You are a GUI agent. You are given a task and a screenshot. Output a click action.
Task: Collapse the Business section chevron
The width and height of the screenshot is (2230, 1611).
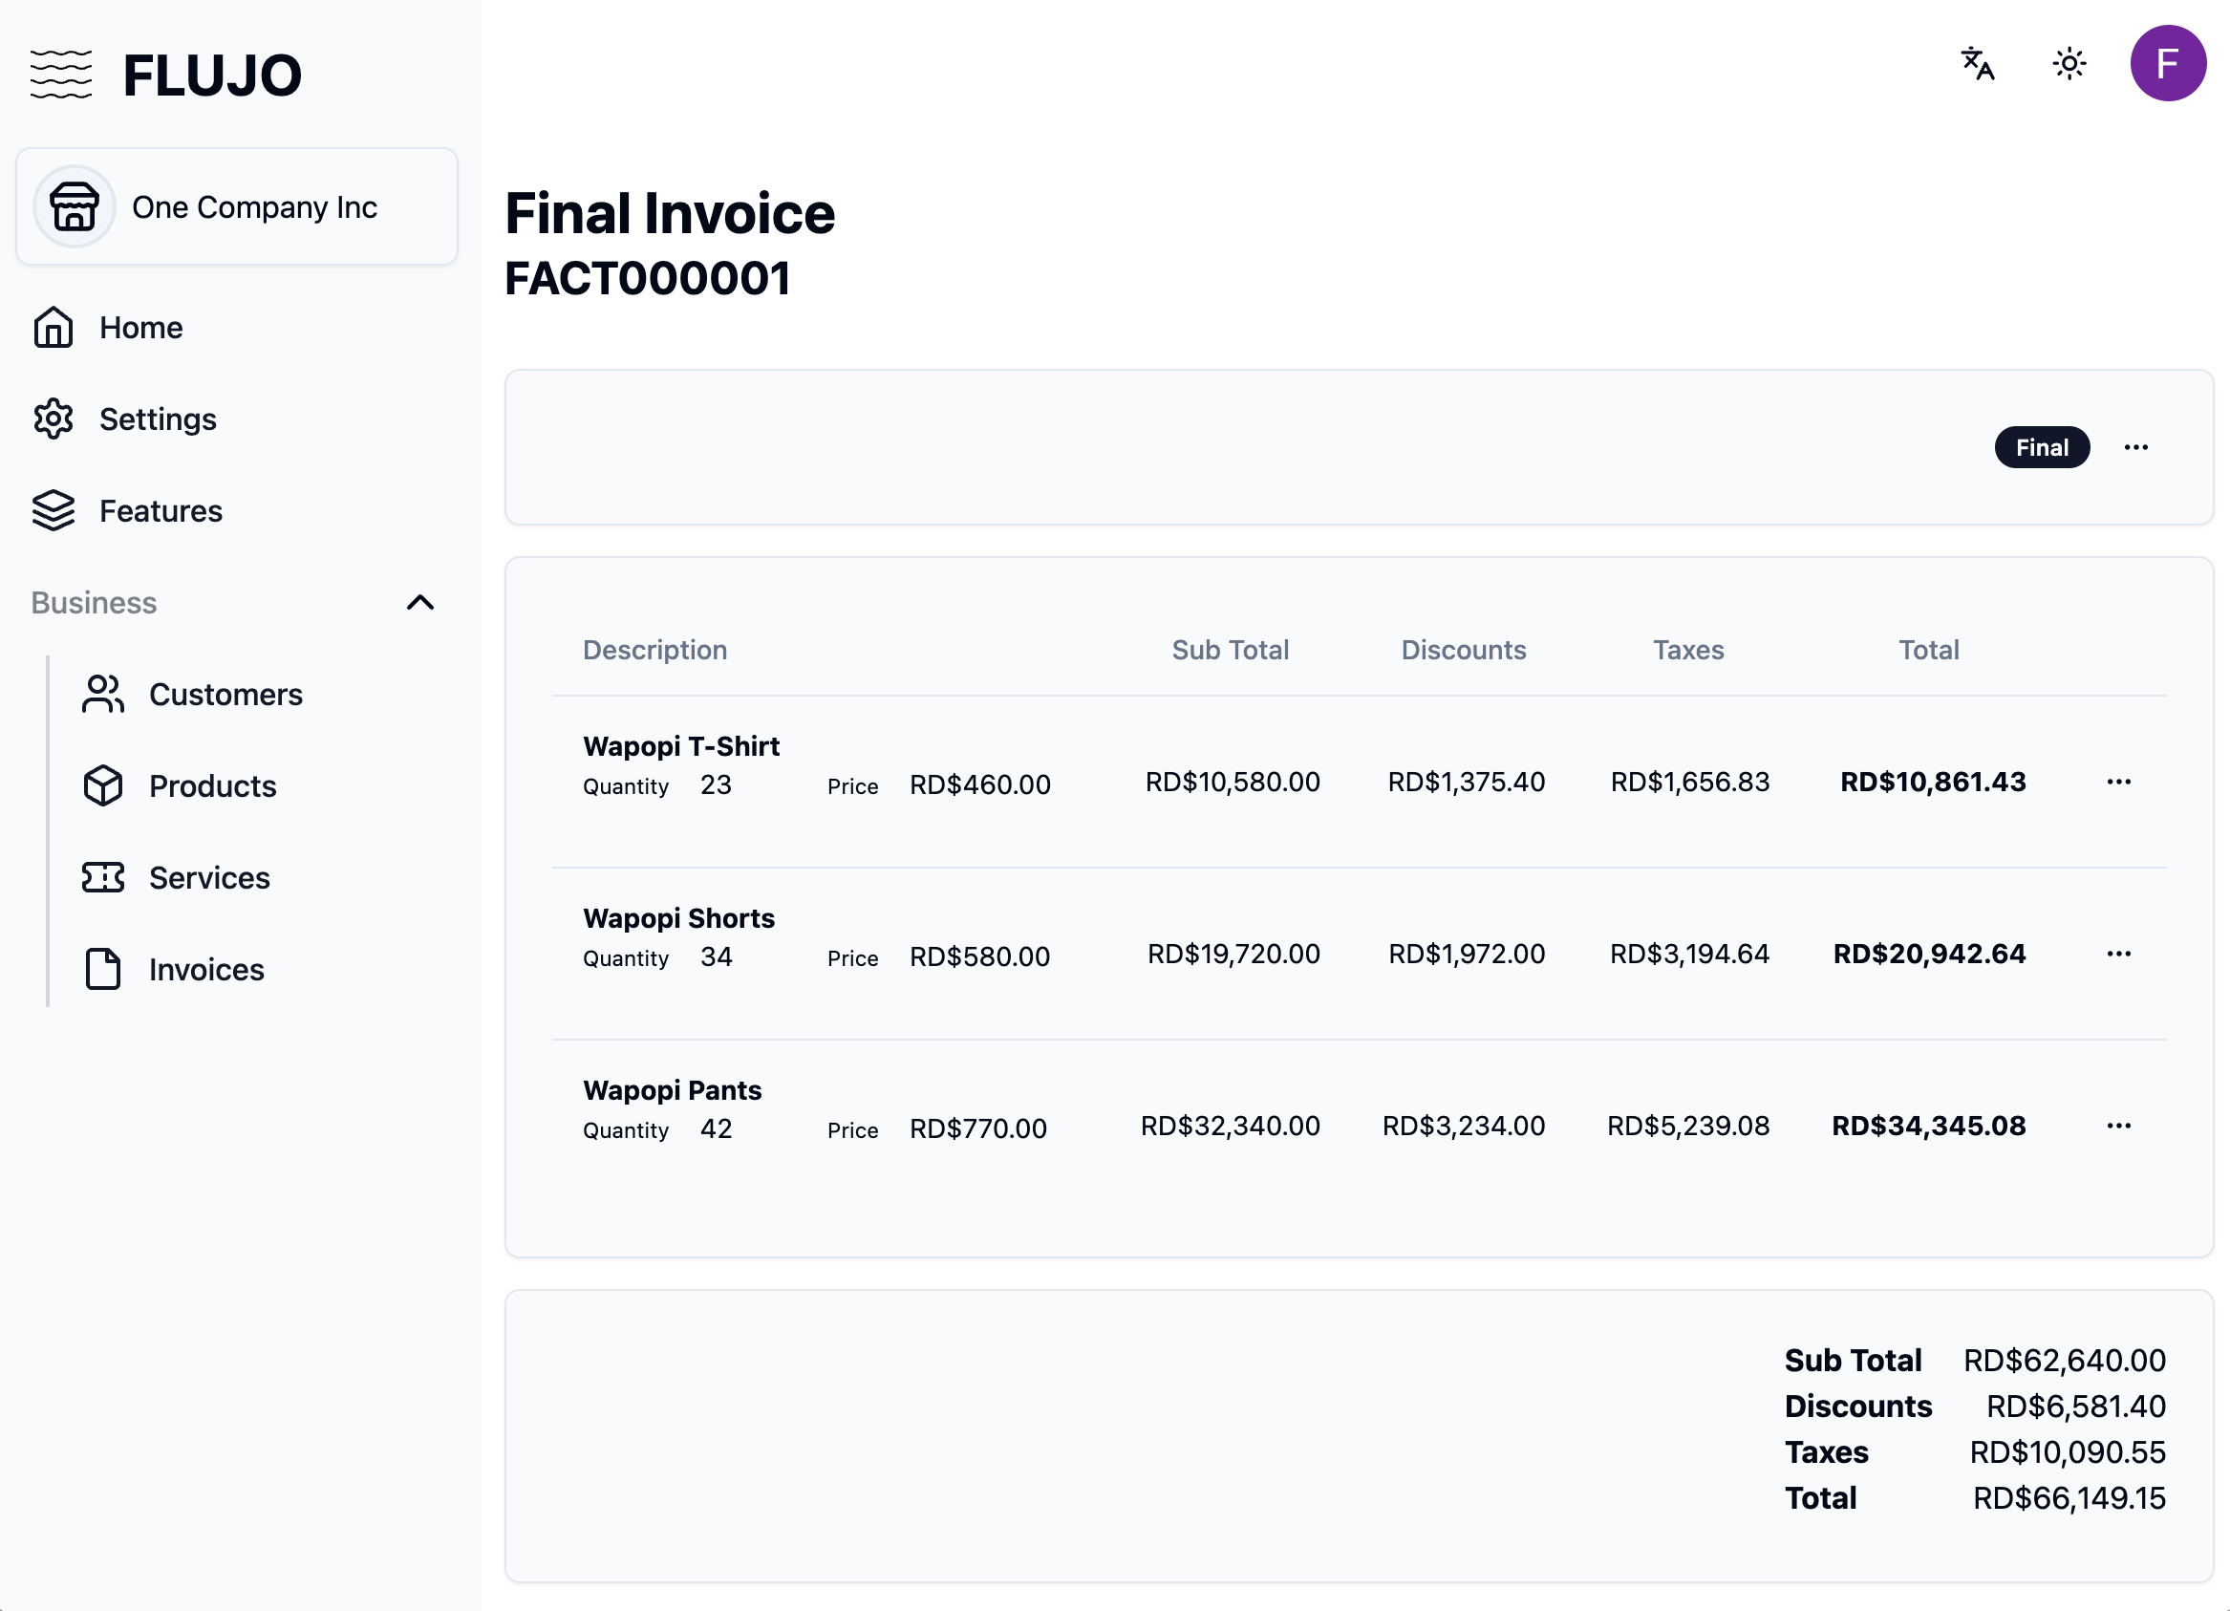point(419,602)
